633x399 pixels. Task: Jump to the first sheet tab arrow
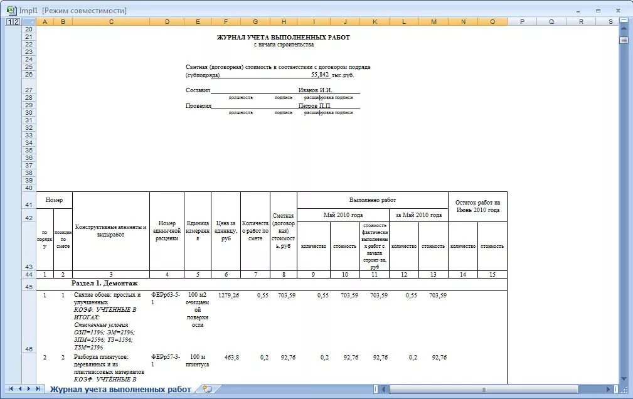pos(11,389)
